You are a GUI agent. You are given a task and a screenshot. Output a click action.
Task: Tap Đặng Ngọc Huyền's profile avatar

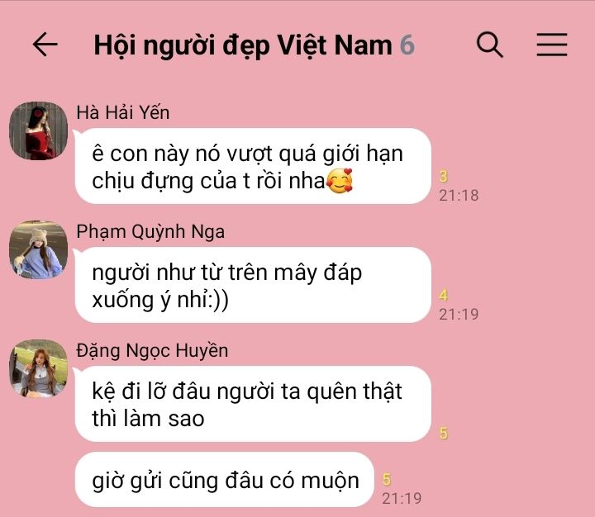click(38, 368)
